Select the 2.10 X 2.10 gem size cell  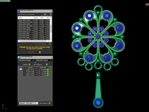(x=30, y=70)
